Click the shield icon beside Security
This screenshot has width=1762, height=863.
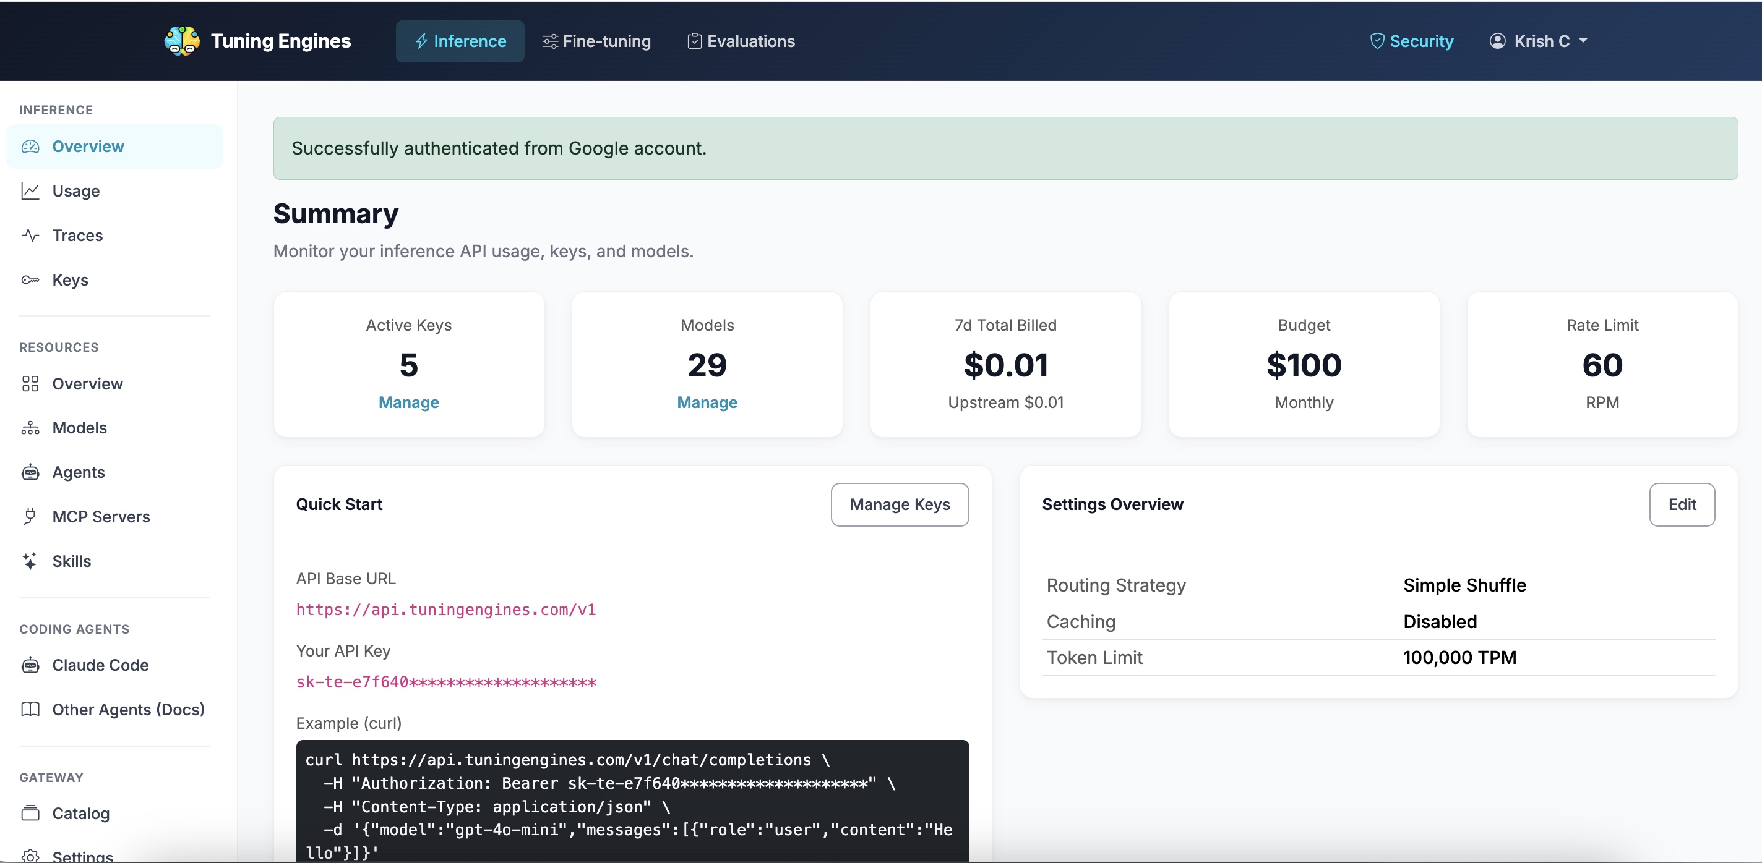(1377, 41)
